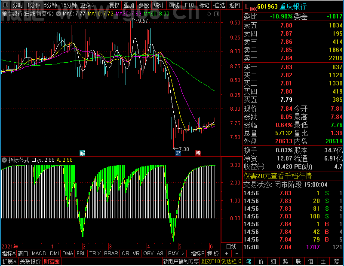Select the 笔 tick tab
The height and width of the screenshot is (266, 344).
click(x=249, y=261)
